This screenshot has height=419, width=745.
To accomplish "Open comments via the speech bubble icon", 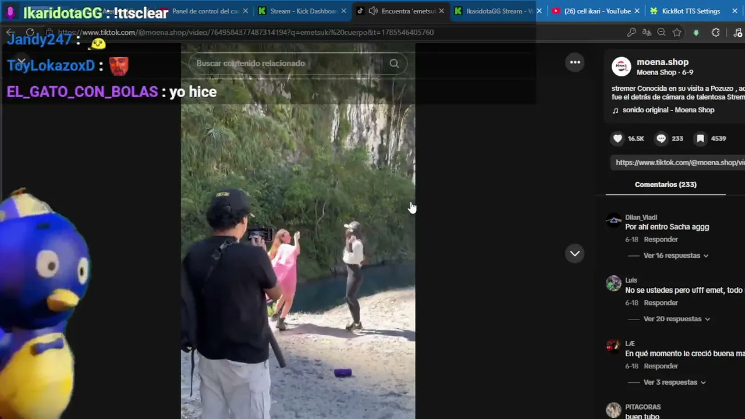I will tap(661, 139).
